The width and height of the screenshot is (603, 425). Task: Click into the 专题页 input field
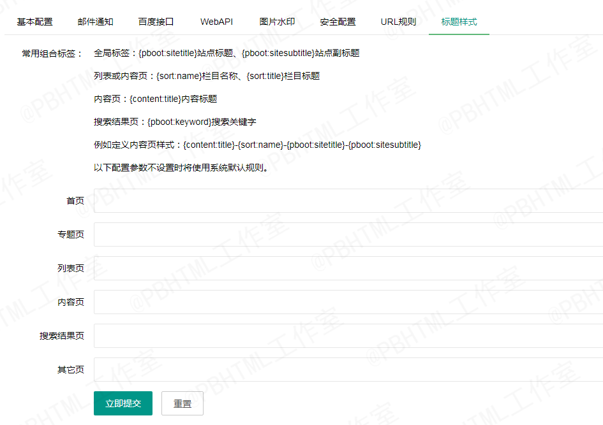(348, 234)
